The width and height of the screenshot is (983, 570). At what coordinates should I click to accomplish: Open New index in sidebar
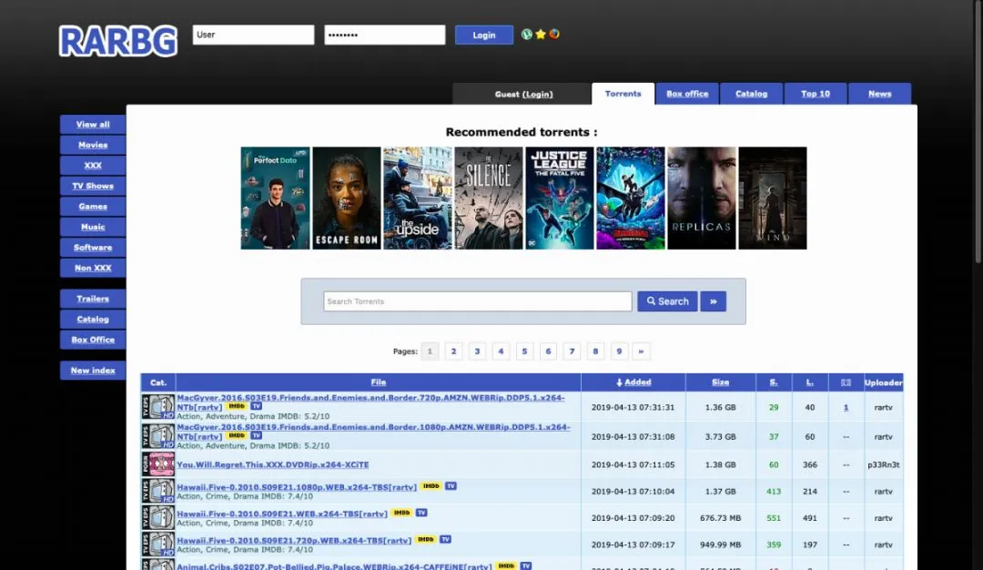click(93, 371)
